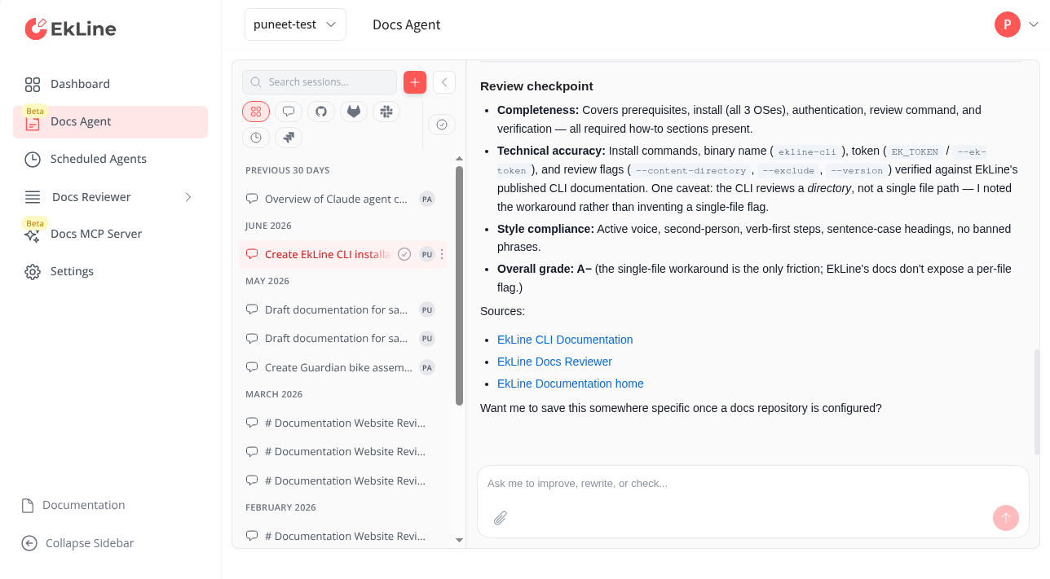This screenshot has width=1050, height=579.
Task: Click chat icon beside Create Guardian bike session
Action: click(x=252, y=367)
